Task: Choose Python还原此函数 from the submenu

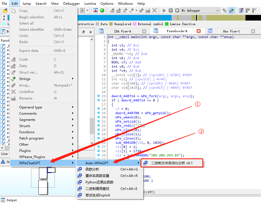Action: 99,182
